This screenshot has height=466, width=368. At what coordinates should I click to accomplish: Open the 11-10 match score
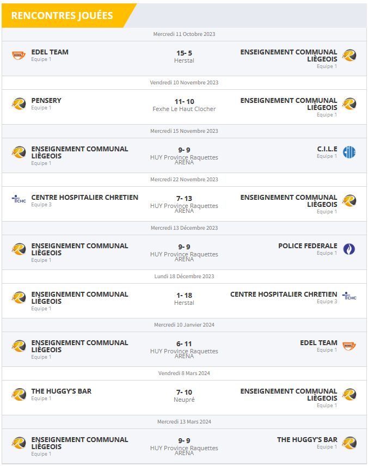[x=184, y=102]
